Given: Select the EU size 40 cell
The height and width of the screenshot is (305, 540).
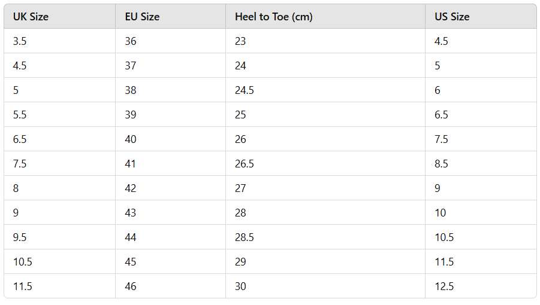Looking at the screenshot, I should [131, 139].
